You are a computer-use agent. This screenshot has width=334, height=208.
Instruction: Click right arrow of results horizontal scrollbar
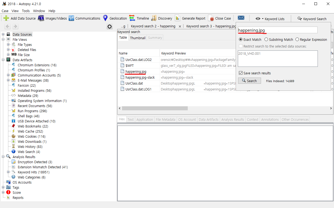pyautogui.click(x=331, y=108)
